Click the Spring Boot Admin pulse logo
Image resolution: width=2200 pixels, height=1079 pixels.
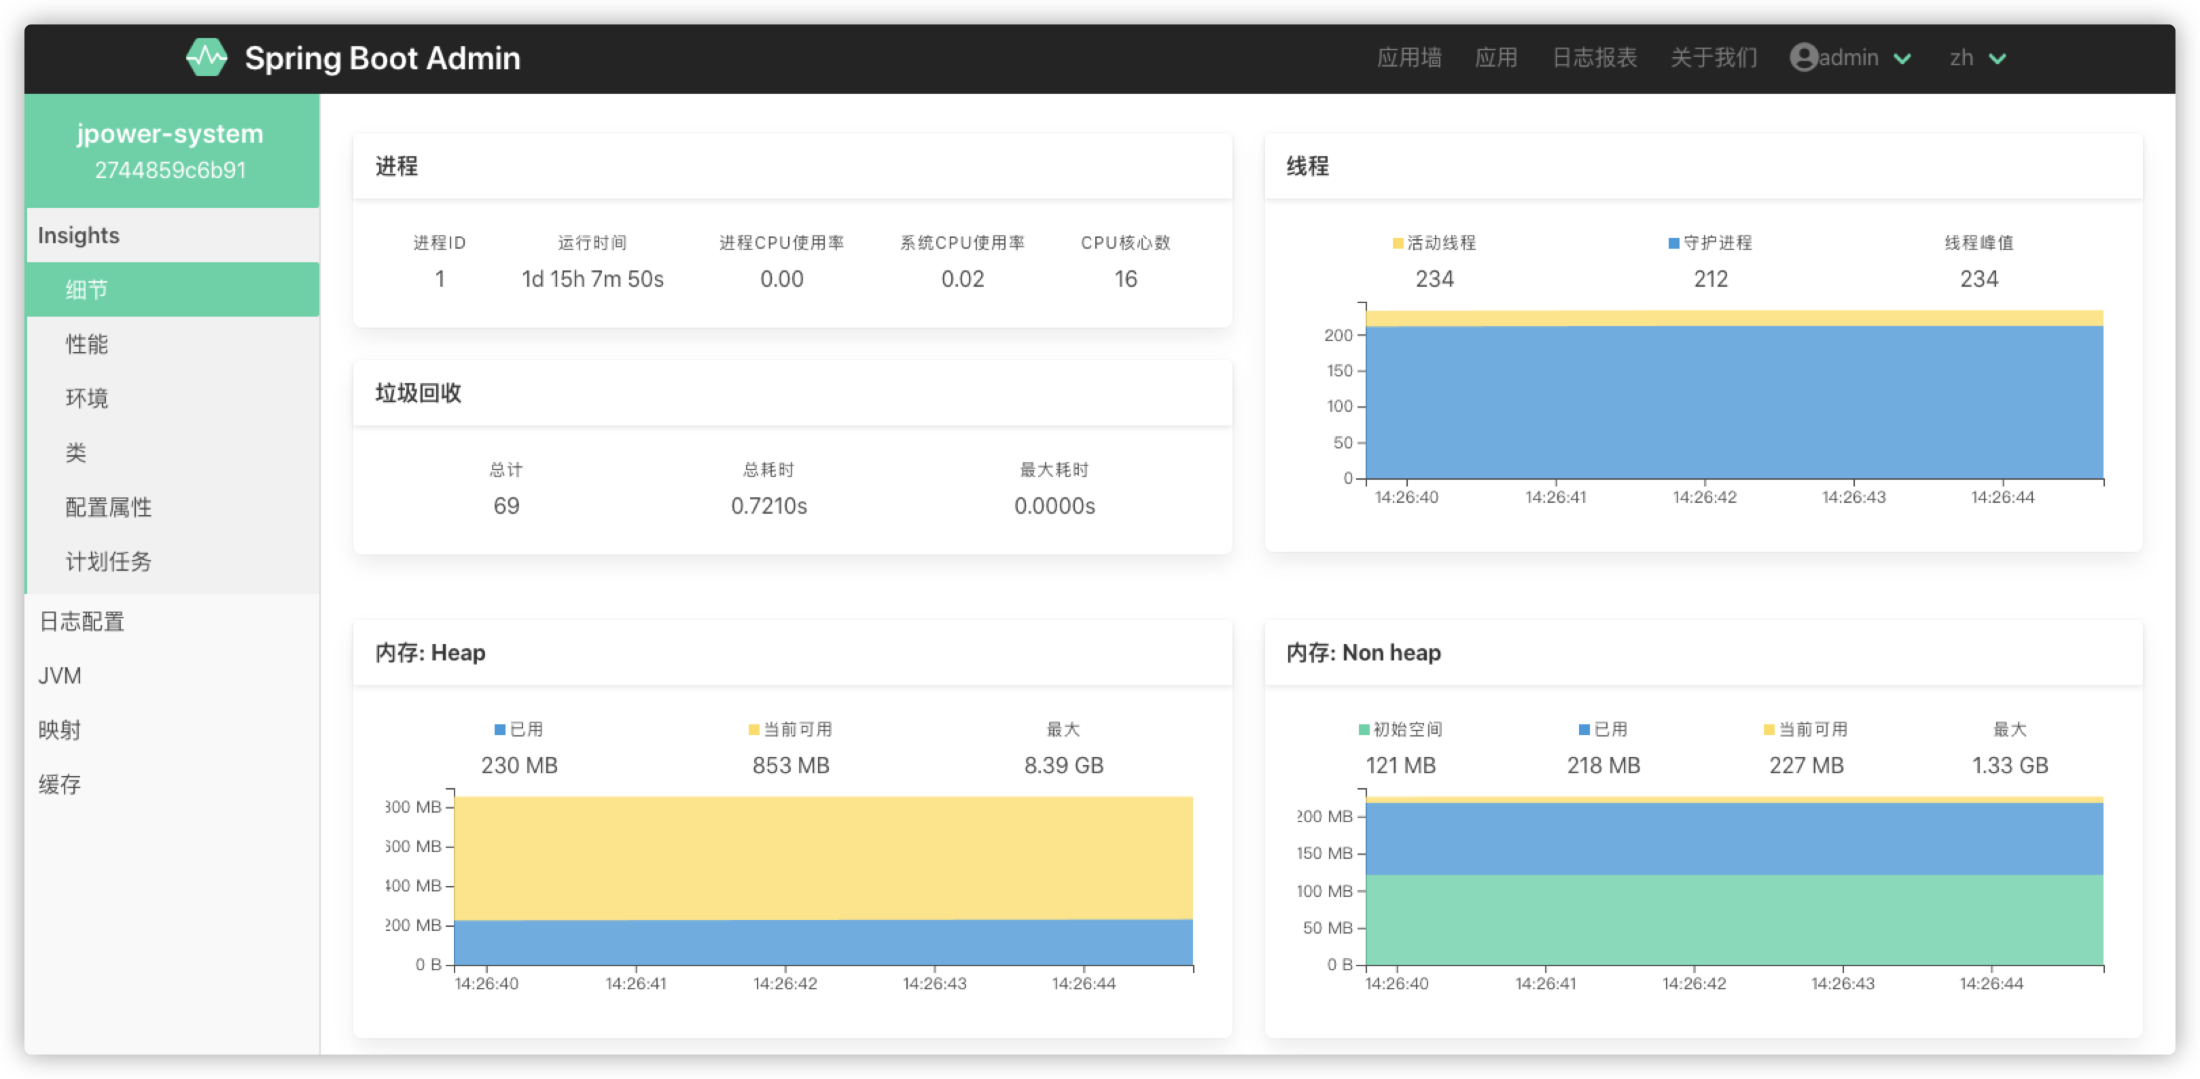(x=207, y=58)
